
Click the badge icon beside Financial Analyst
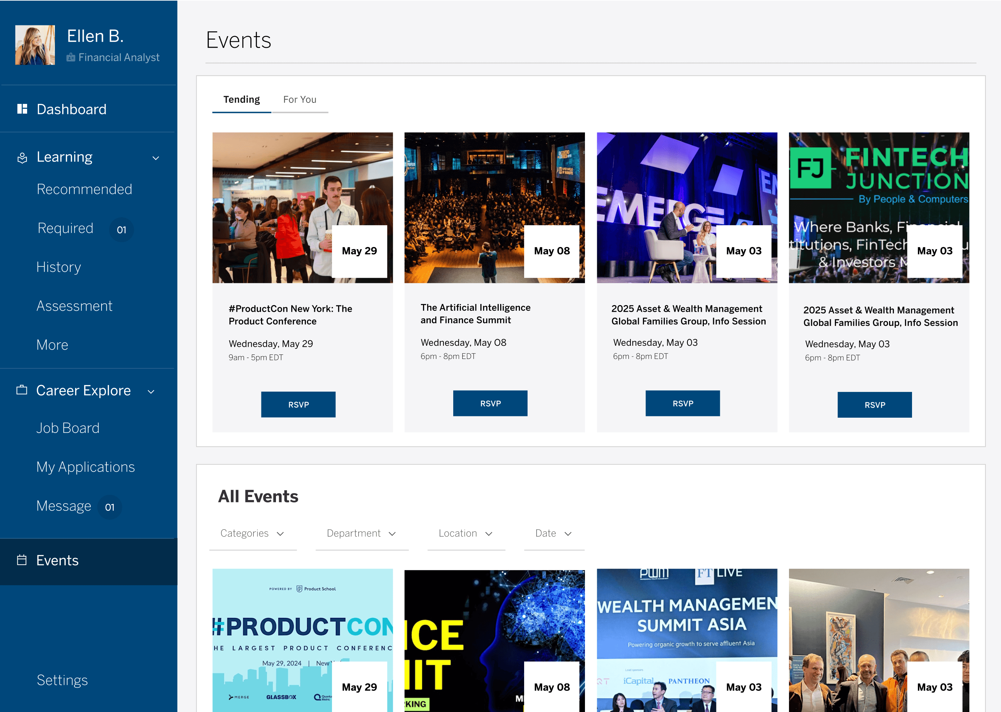coord(71,57)
